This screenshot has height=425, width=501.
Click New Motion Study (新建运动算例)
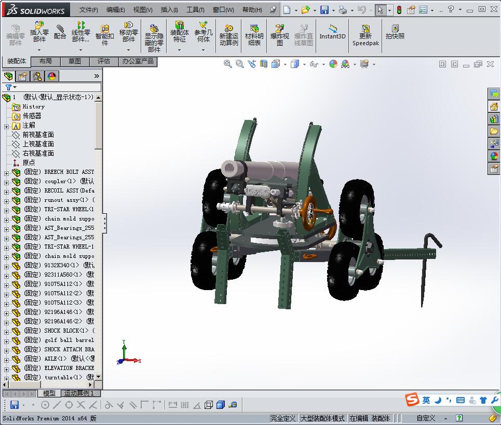(229, 35)
